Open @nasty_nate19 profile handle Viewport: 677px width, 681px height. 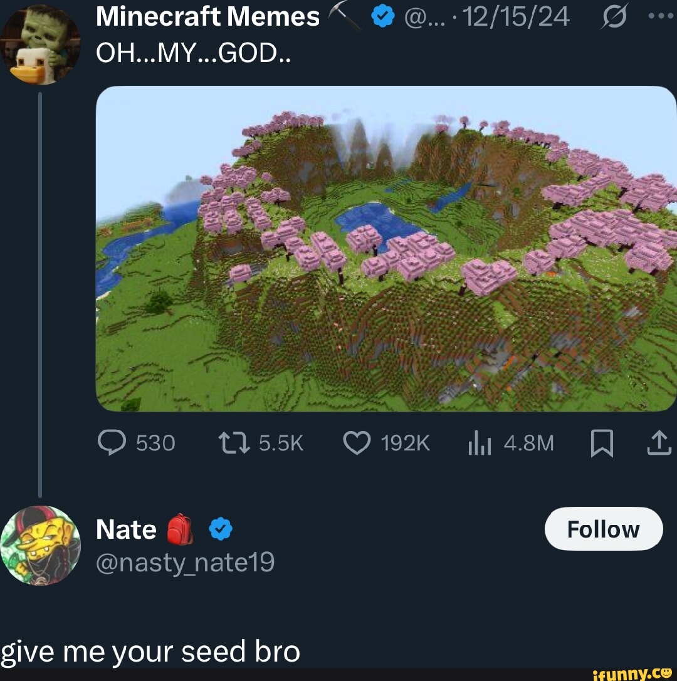coord(185,563)
